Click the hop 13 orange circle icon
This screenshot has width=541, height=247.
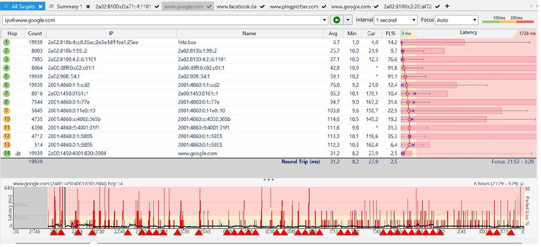(7, 145)
